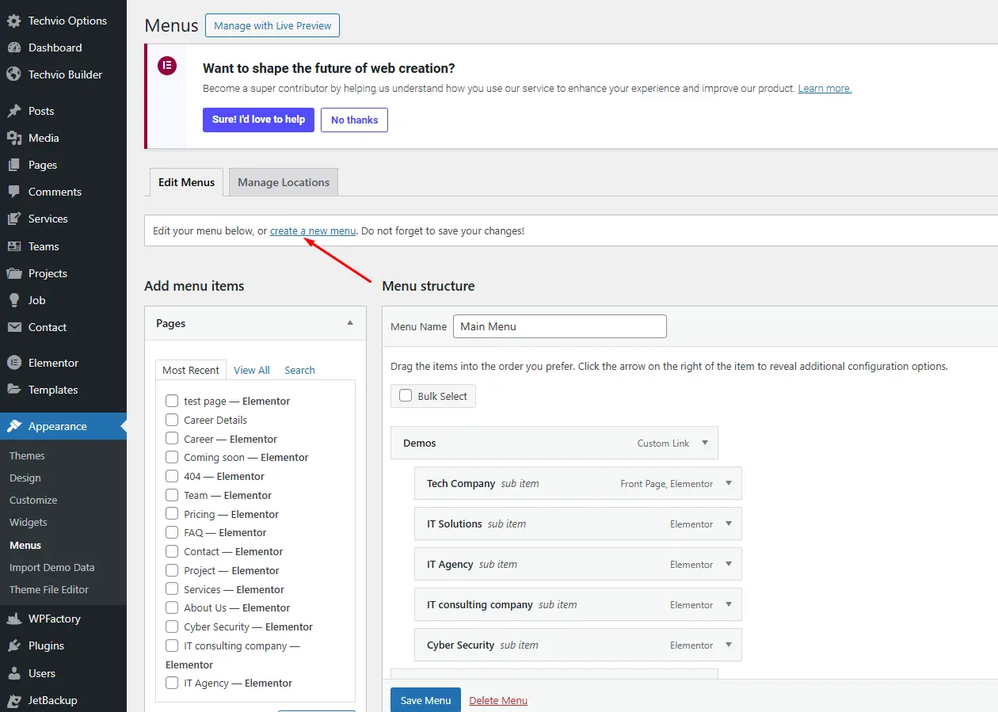The width and height of the screenshot is (998, 712).
Task: Tick the 'IT Agency — Elementor' page checkbox
Action: click(x=172, y=683)
